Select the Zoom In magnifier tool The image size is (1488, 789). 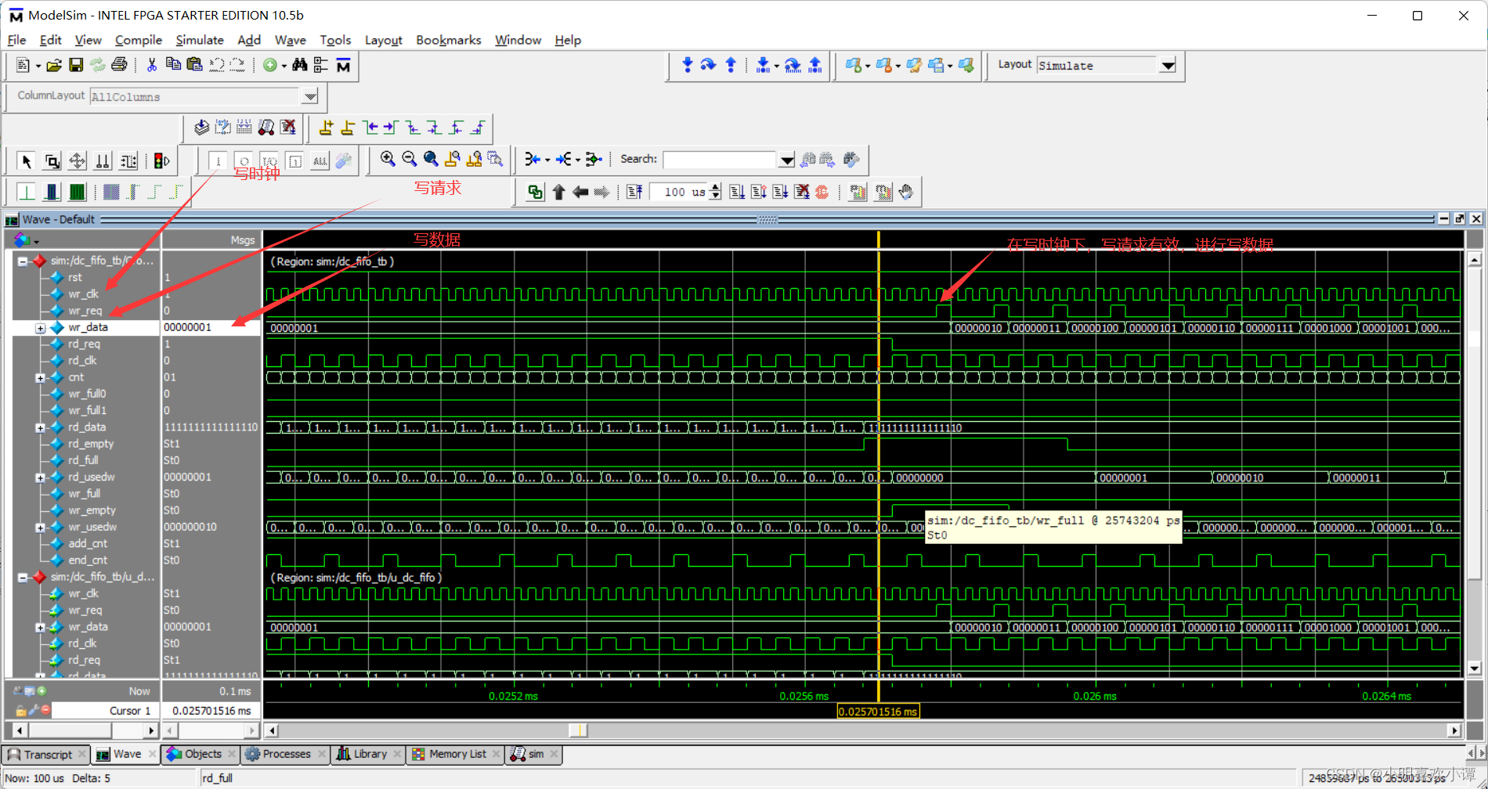[388, 160]
